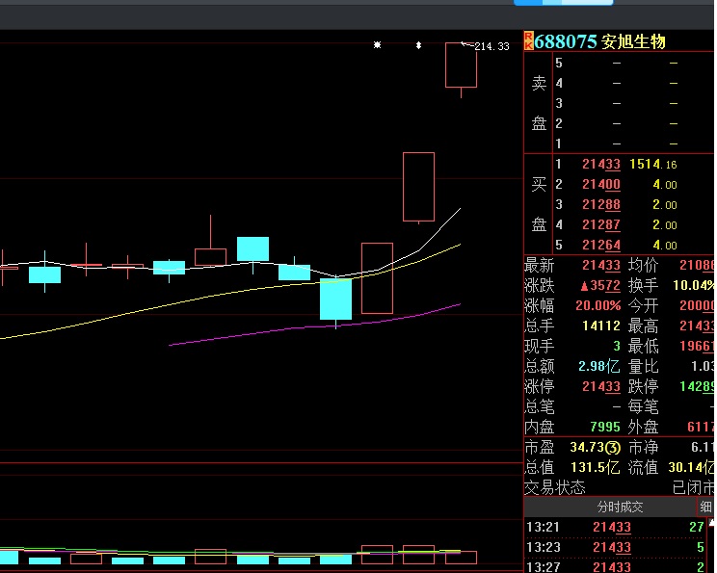Screen dimensions: 717x573
Task: Click the RK badge beside stock code 688075
Action: coord(528,40)
